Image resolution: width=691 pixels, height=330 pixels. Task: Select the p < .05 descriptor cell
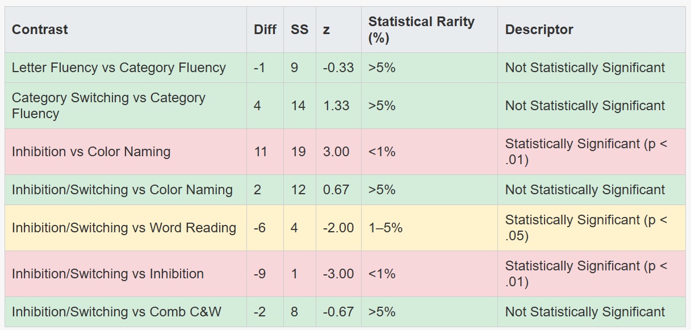(x=586, y=228)
